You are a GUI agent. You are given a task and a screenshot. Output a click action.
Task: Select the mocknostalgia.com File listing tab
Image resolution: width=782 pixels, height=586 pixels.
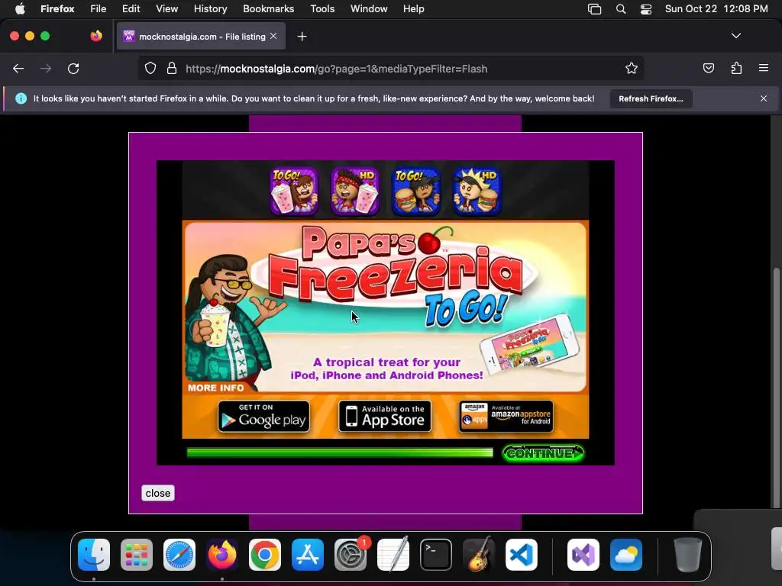click(x=201, y=36)
